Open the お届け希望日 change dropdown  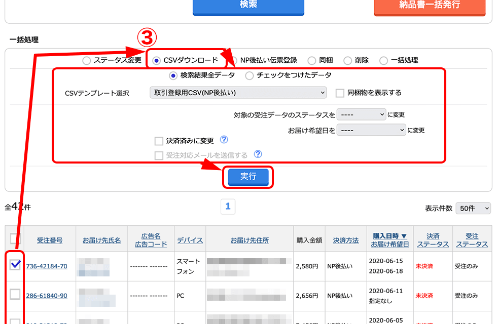click(x=371, y=130)
